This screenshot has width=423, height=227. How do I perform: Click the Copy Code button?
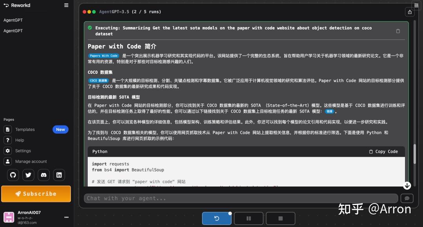pyautogui.click(x=383, y=152)
